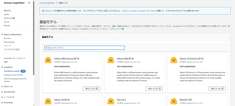
Task: Select Foundation models in JumpStart
Action: (12, 71)
